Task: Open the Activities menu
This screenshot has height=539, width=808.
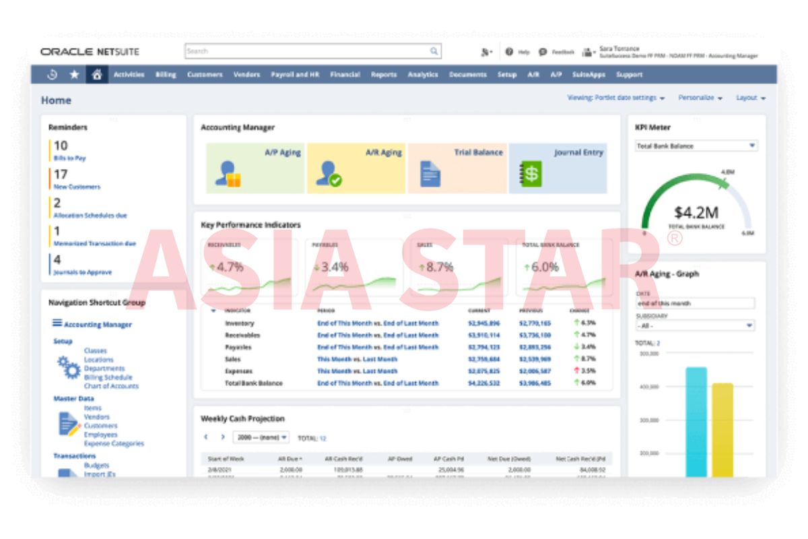Action: coord(129,75)
